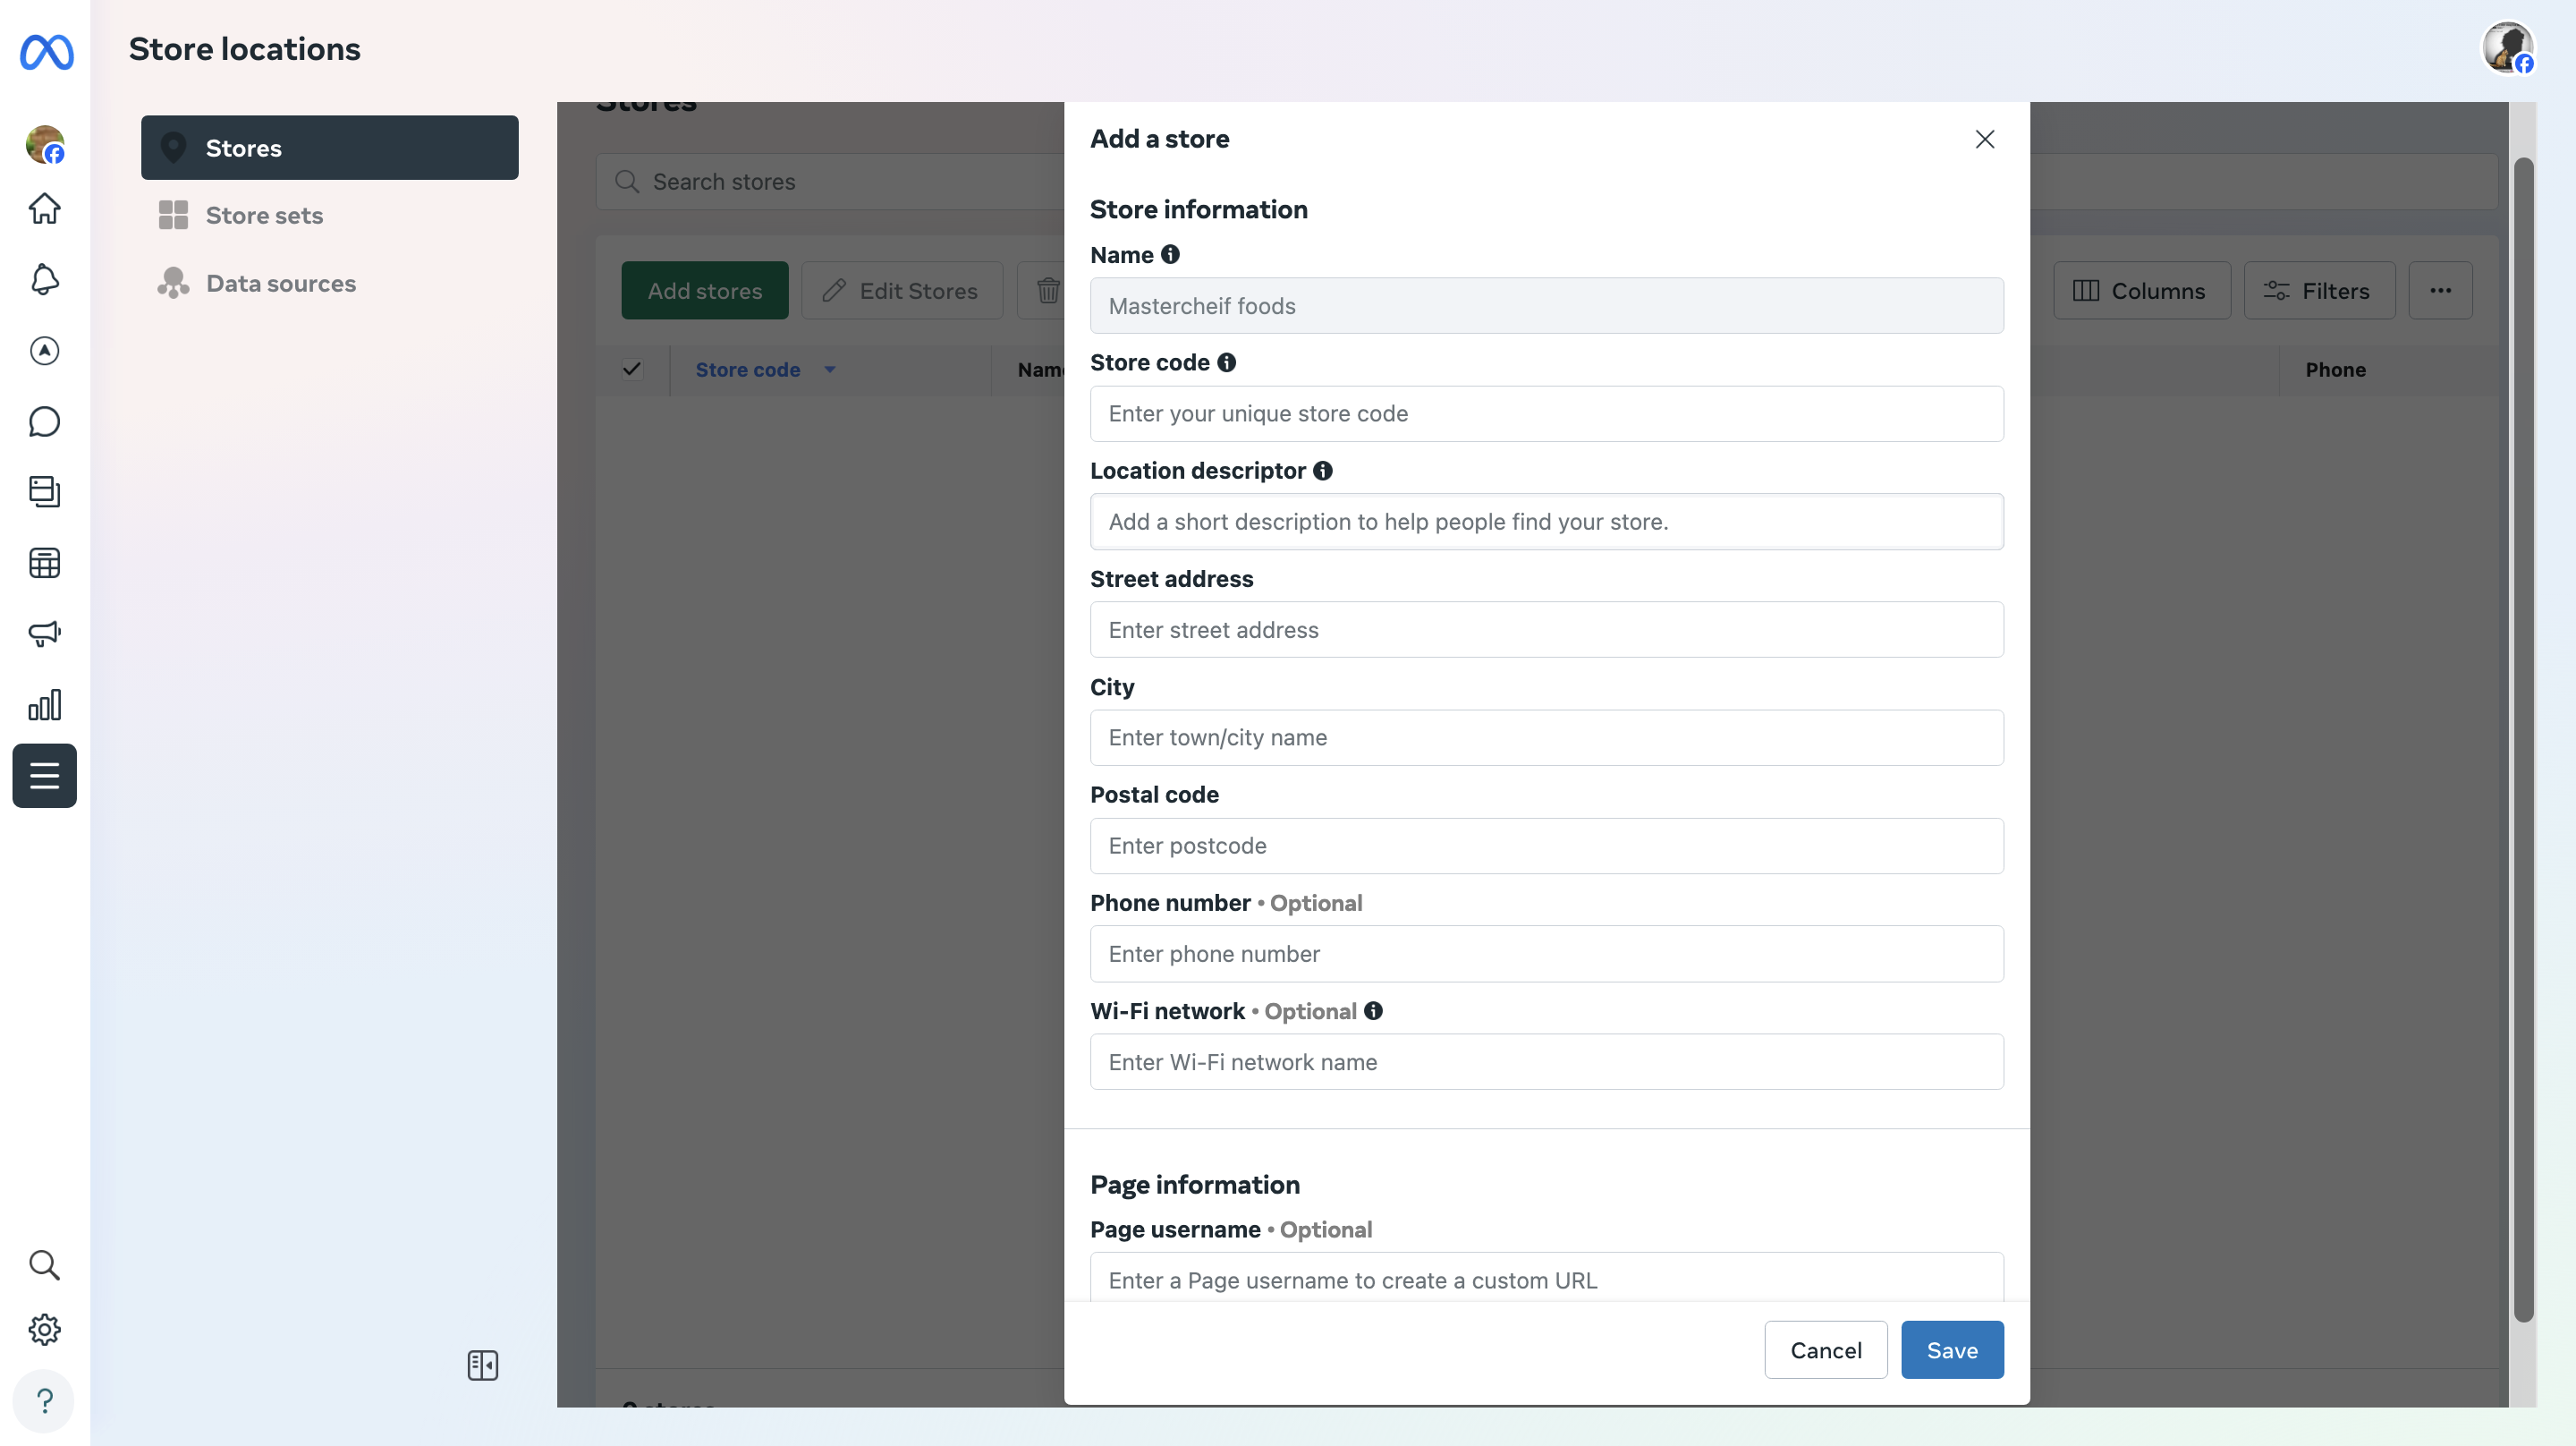The image size is (2576, 1446).
Task: Toggle the select-all stores checkbox
Action: [632, 370]
